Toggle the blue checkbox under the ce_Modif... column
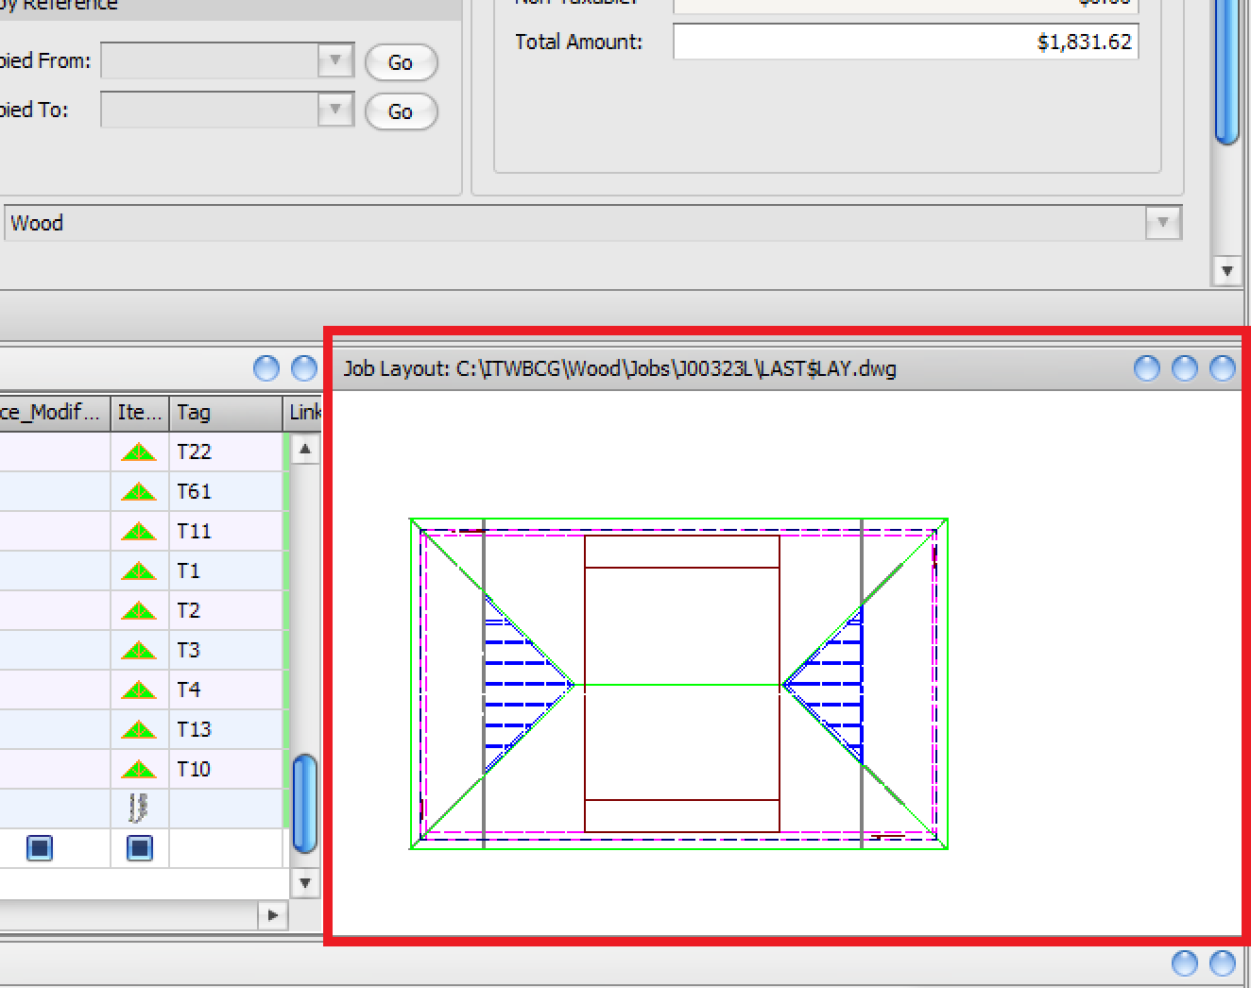 pos(40,848)
